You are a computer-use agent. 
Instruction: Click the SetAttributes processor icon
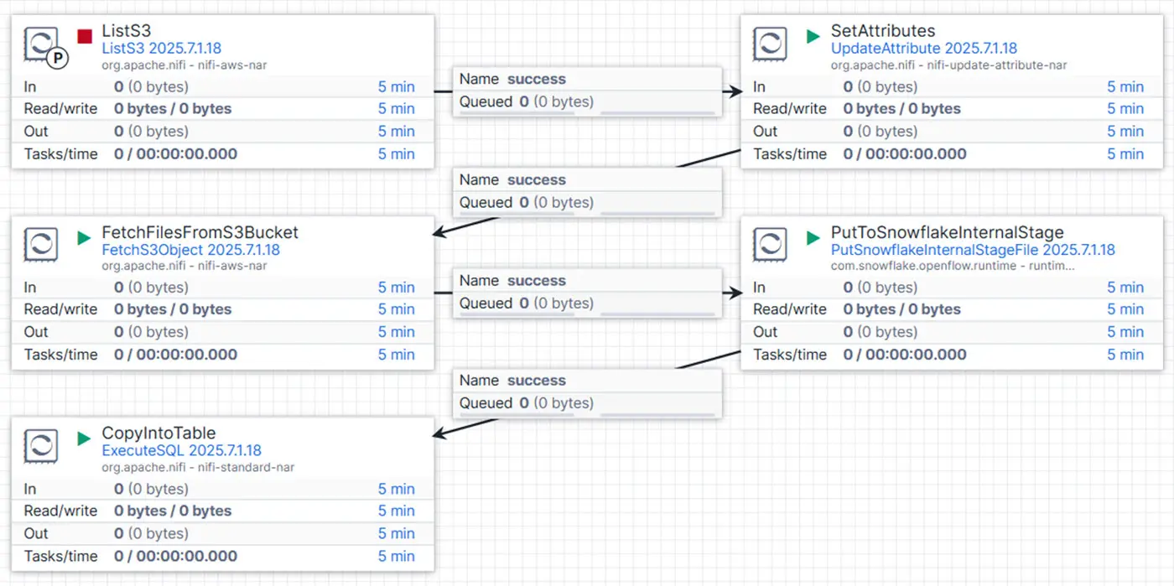point(770,44)
